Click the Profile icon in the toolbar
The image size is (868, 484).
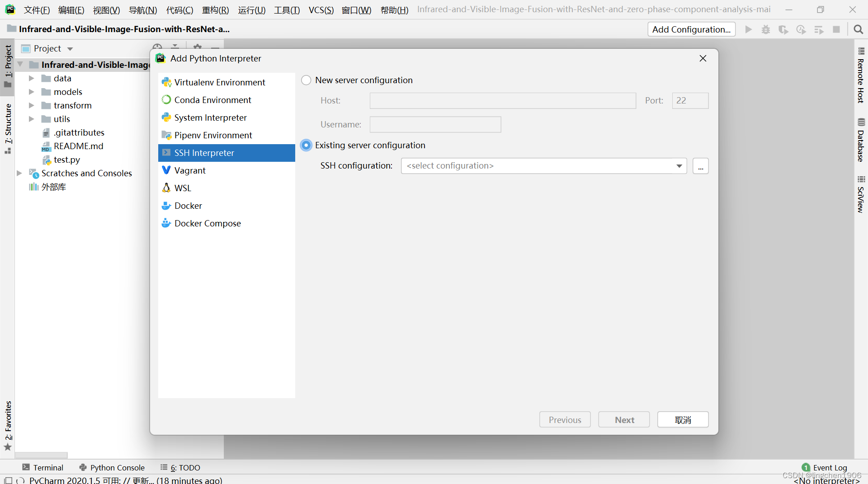point(801,29)
